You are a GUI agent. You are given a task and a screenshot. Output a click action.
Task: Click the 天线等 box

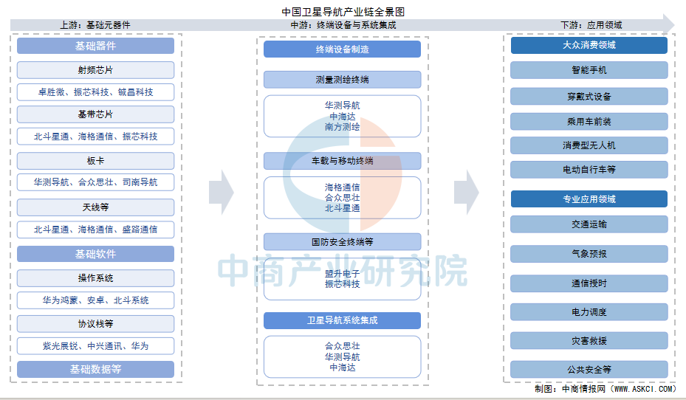tap(95, 207)
